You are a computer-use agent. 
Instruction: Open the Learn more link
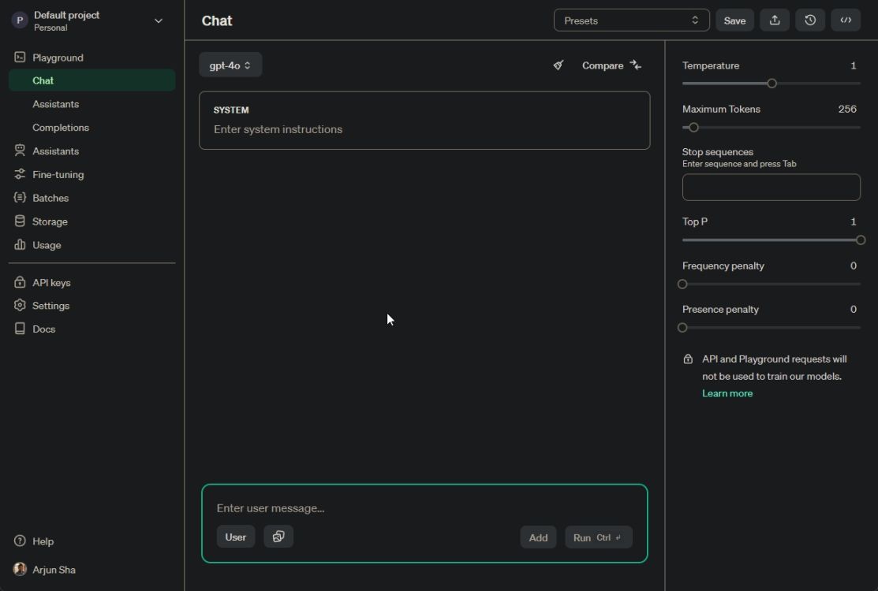click(x=727, y=392)
